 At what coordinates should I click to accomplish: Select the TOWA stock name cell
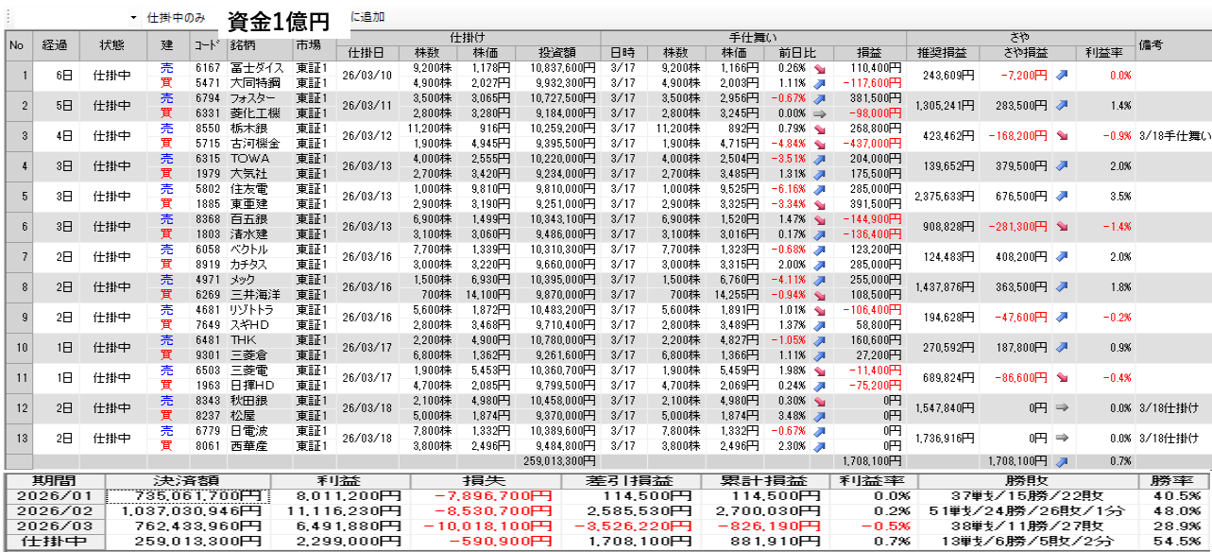pyautogui.click(x=249, y=159)
